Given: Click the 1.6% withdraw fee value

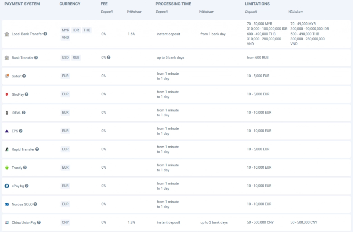Looking at the screenshot, I should pos(131,34).
